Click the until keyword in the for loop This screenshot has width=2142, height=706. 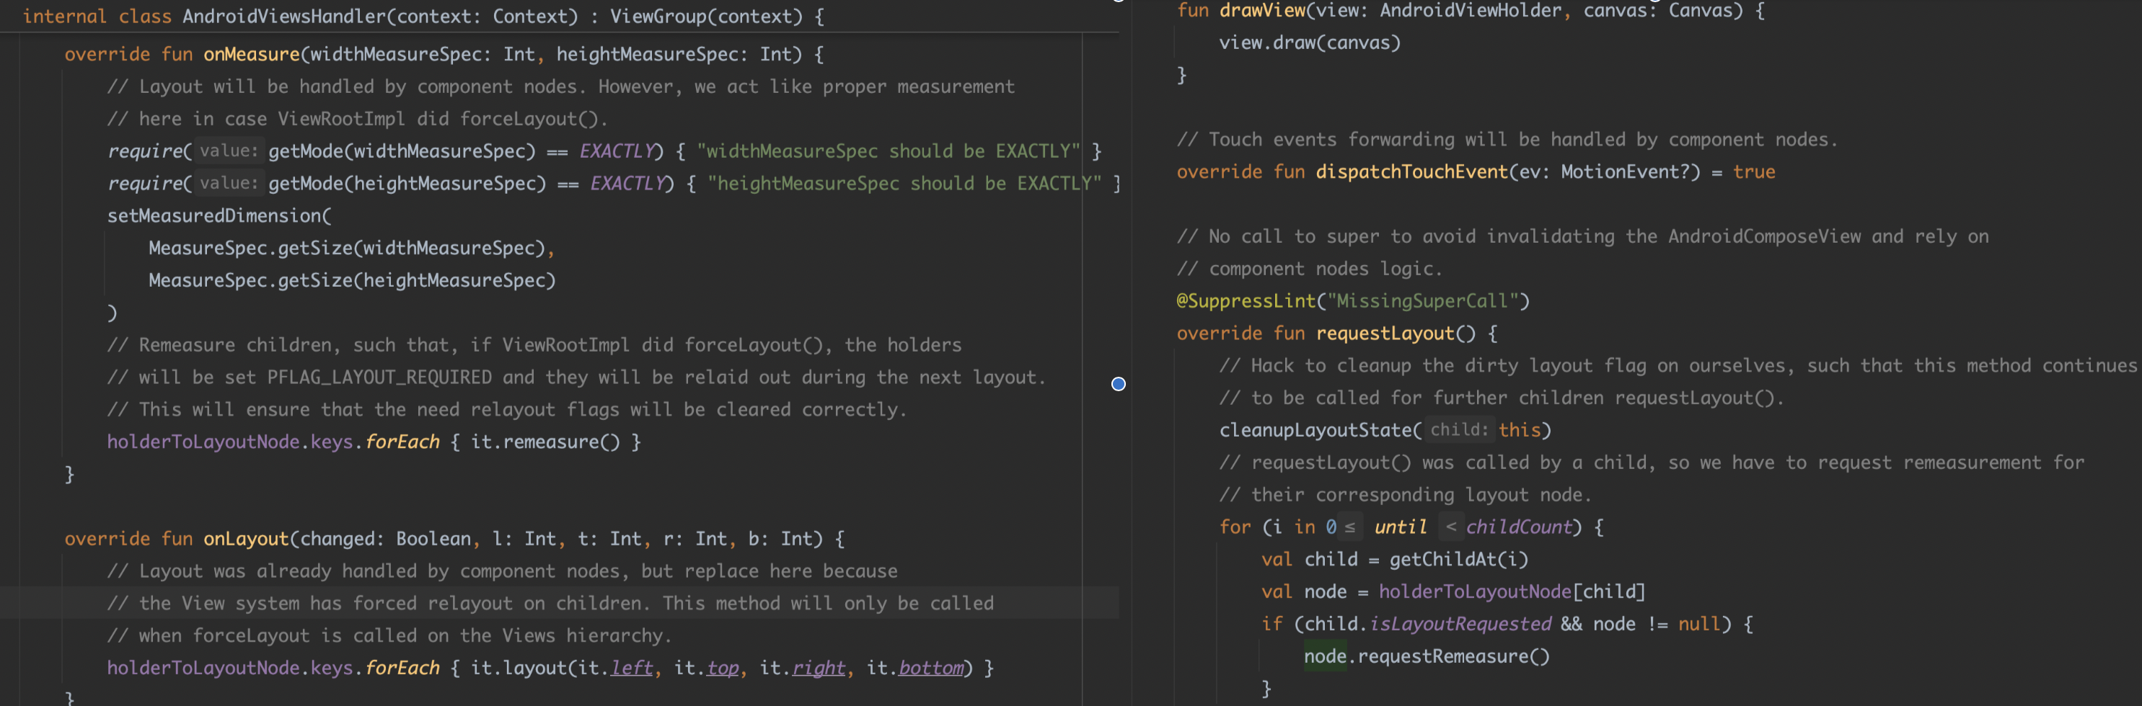1401,527
